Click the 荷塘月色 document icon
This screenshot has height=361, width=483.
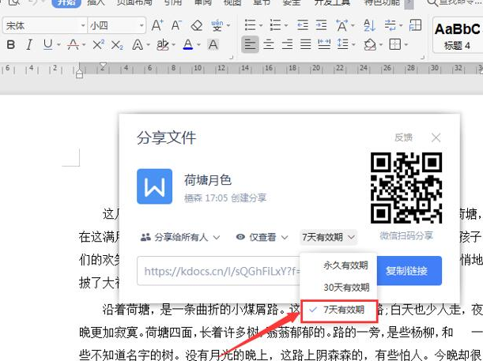click(155, 186)
